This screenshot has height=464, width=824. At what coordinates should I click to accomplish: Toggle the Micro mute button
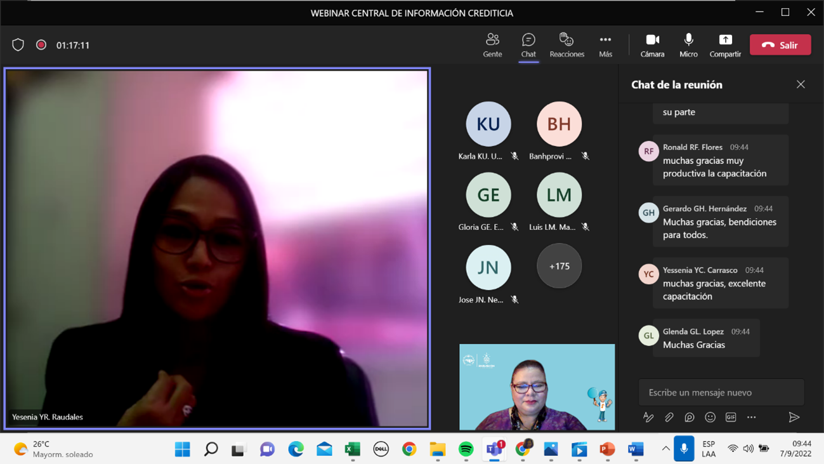(x=688, y=45)
